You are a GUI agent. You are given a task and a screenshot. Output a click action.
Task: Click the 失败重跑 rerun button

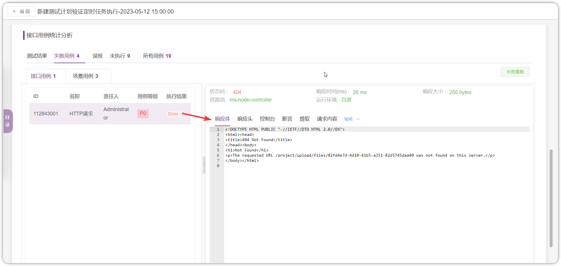[515, 72]
